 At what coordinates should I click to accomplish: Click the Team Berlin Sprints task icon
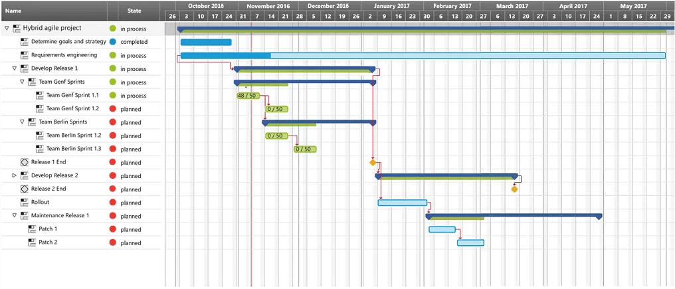33,122
